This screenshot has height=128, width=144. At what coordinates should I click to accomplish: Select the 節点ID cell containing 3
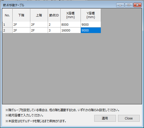pos(54,30)
